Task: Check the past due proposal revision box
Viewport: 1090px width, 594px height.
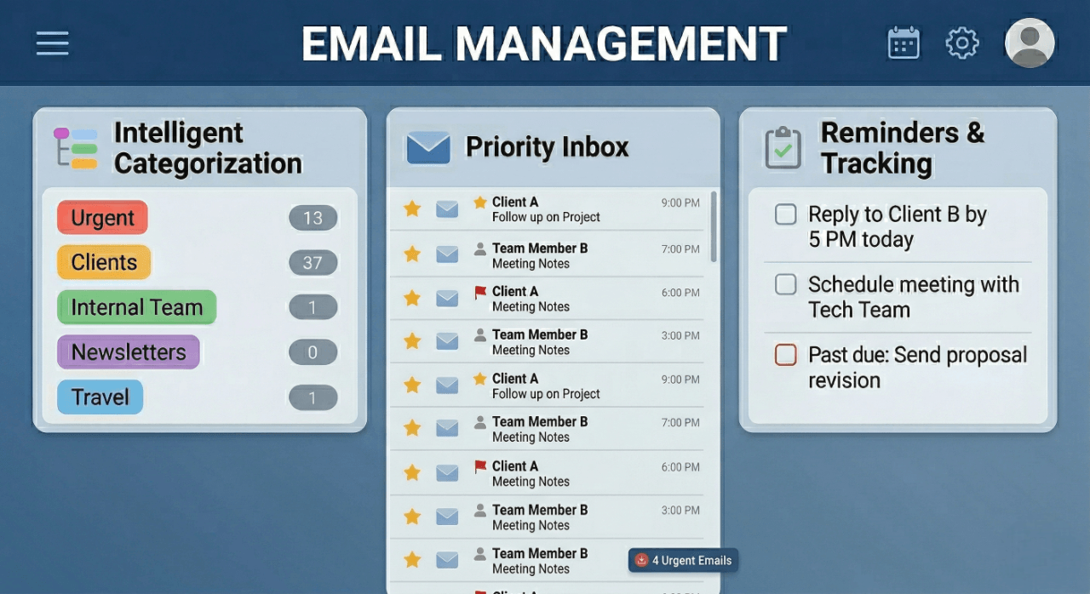Action: [x=785, y=355]
